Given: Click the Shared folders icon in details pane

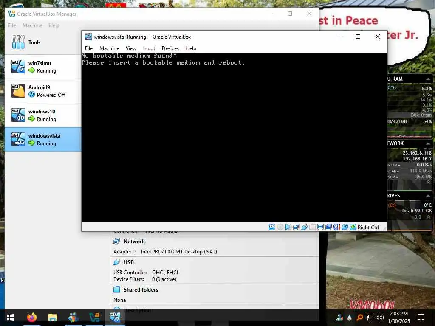Looking at the screenshot, I should tap(117, 289).
